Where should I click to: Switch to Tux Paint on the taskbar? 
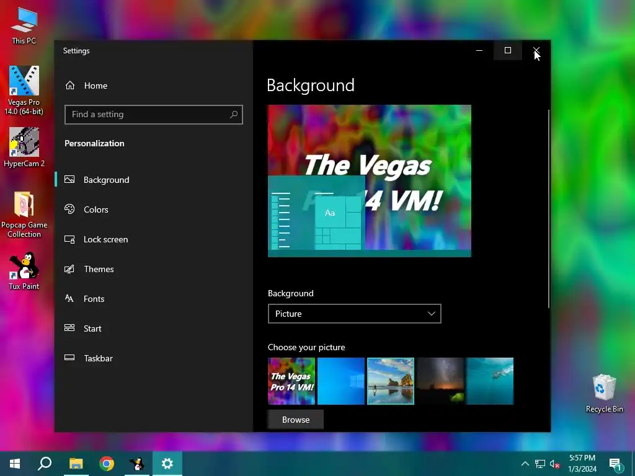point(137,464)
